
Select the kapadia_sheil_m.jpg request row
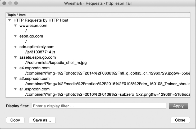[98, 63]
